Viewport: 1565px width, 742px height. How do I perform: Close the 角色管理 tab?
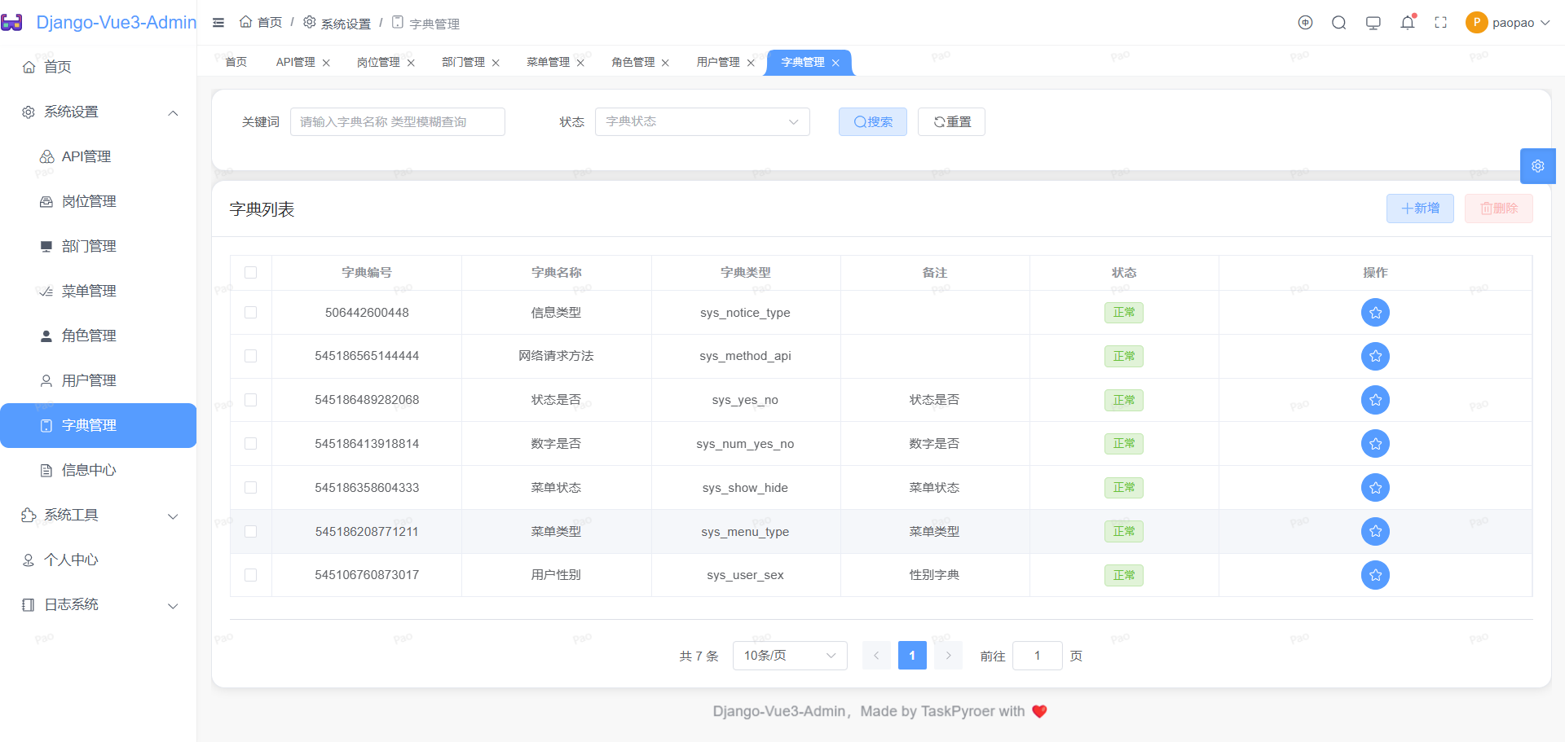[665, 63]
